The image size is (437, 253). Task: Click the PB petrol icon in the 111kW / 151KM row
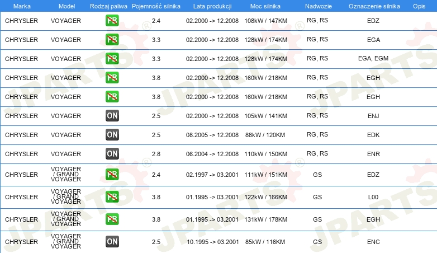112,174
